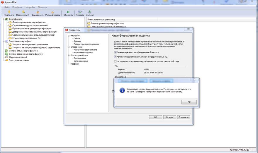Open the Настройки menu
Image resolution: width=258 pixels, height=153 pixels.
click(30, 7)
